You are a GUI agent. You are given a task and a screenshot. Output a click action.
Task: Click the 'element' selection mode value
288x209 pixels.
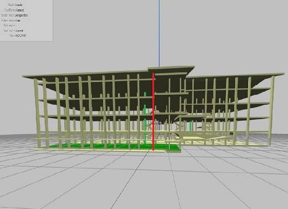point(19,11)
